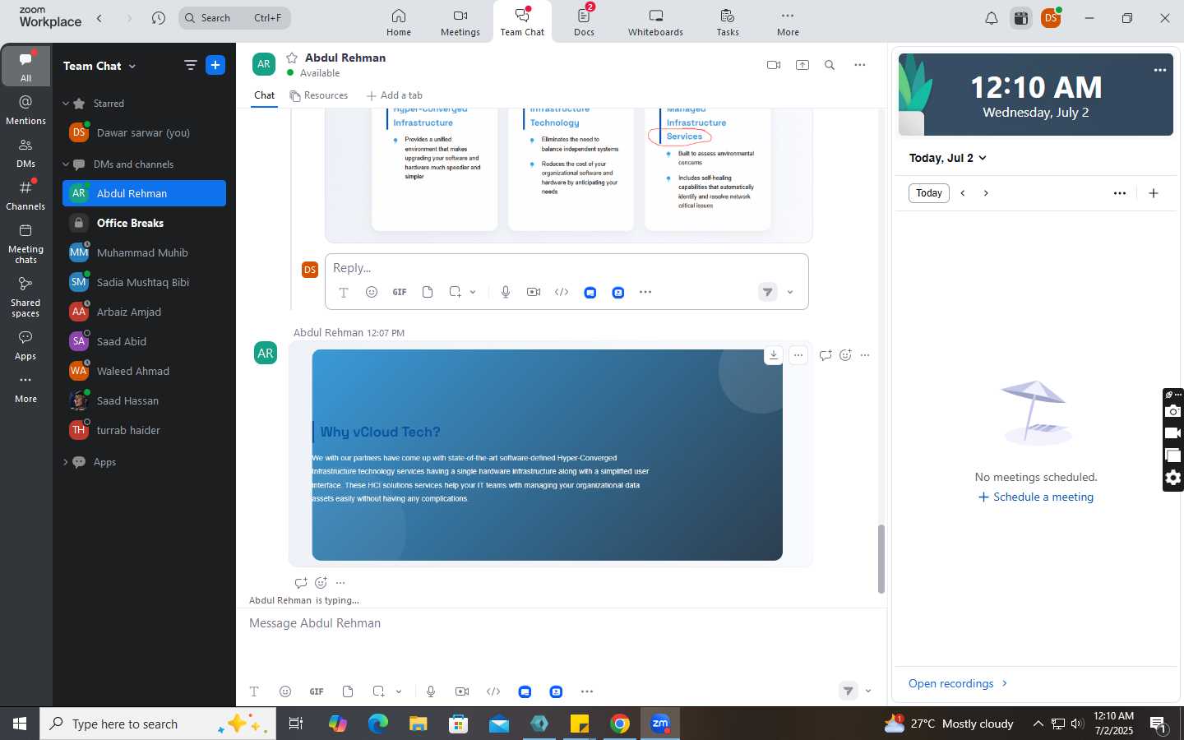The image size is (1184, 740).
Task: Go to next day in calendar
Action: (986, 193)
